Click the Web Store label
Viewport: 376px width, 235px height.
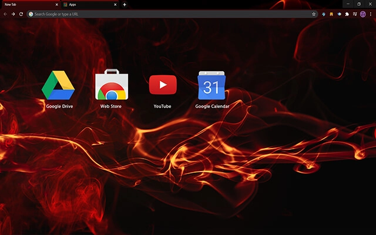(x=111, y=106)
